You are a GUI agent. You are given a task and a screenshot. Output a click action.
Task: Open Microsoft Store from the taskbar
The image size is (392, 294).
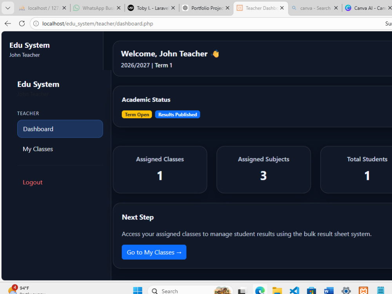312,290
